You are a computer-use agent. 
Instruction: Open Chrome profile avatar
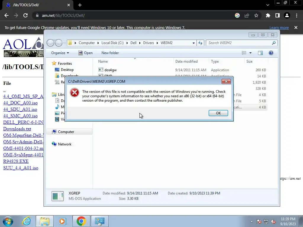(x=287, y=15)
